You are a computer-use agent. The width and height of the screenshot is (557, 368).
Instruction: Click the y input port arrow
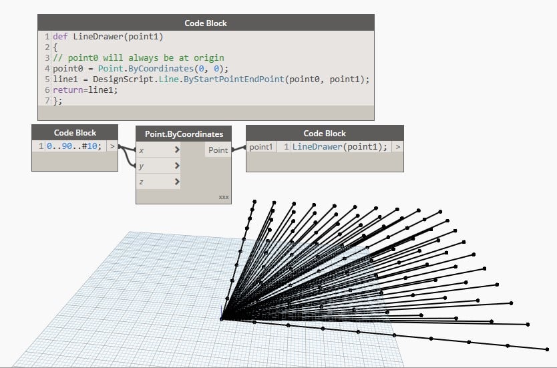pyautogui.click(x=177, y=166)
